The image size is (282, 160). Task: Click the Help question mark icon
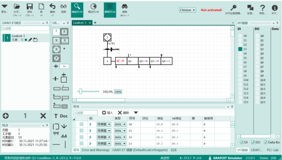[x=262, y=7]
